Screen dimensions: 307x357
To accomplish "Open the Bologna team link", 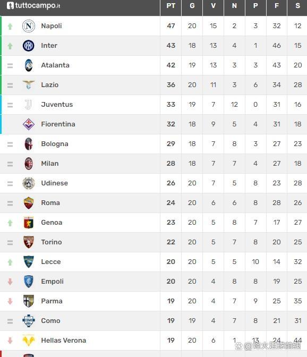I will [55, 144].
